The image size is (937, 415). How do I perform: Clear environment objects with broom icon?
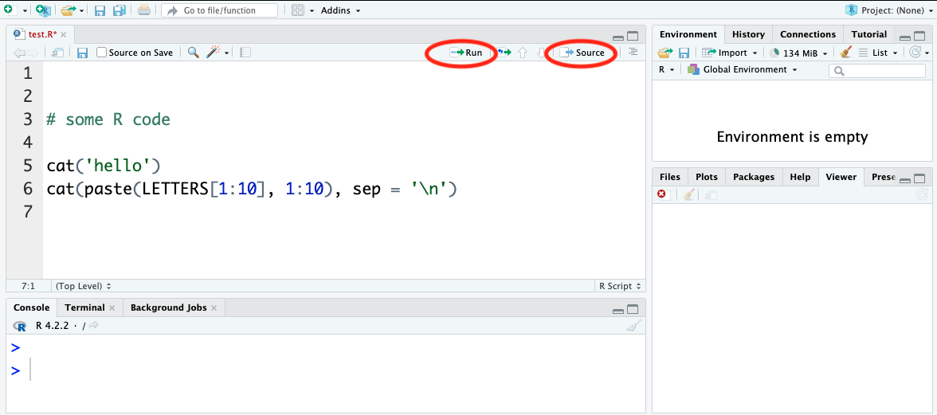[845, 53]
